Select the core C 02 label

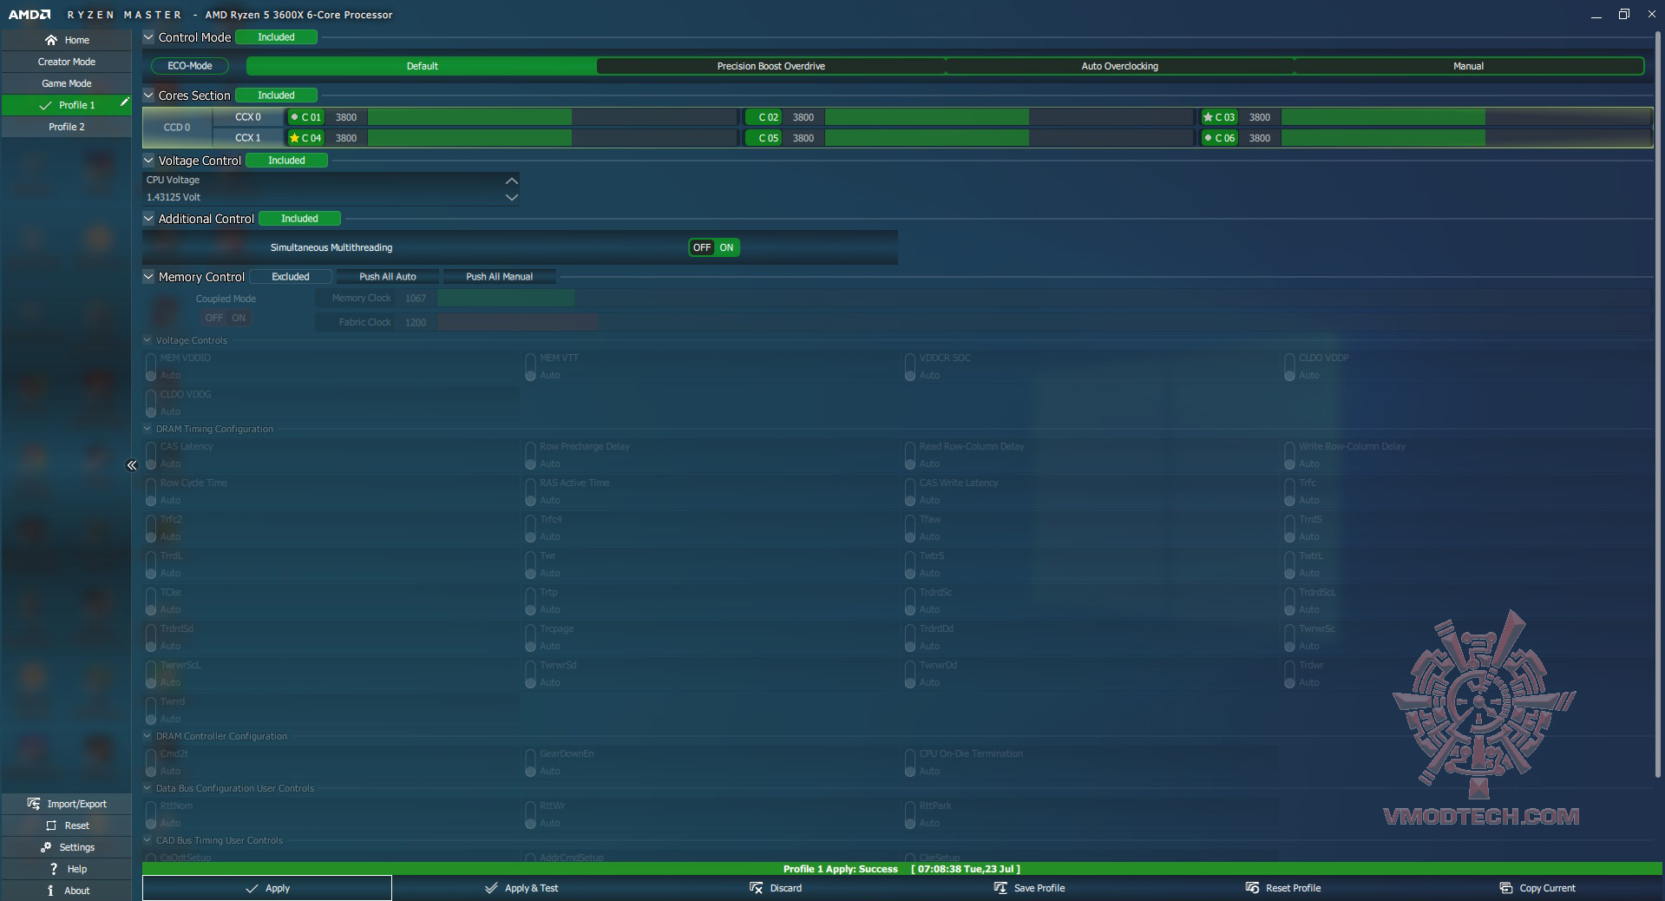pos(764,117)
